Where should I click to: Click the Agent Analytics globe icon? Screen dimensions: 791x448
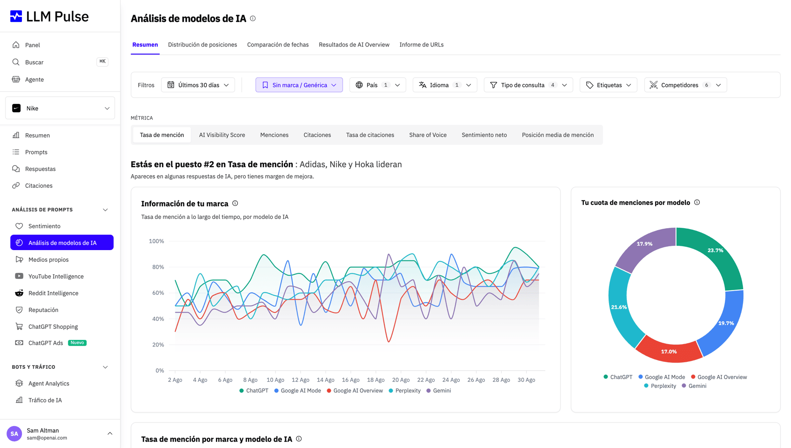[x=19, y=383]
